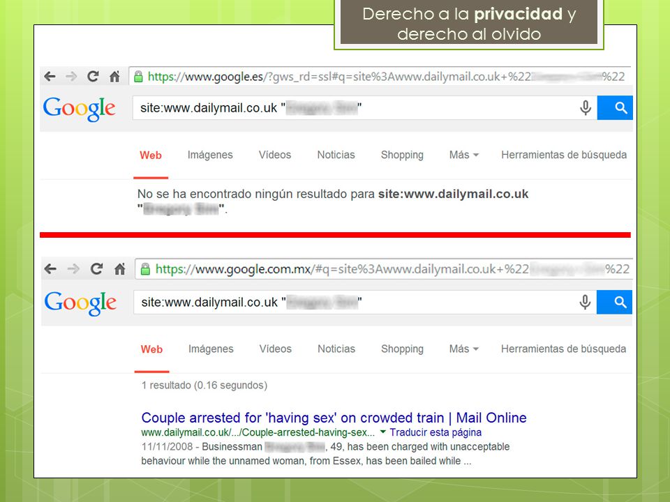Screen dimensions: 670x502
Task: Expand the Más dropdown in the upper results
Action: pos(463,155)
